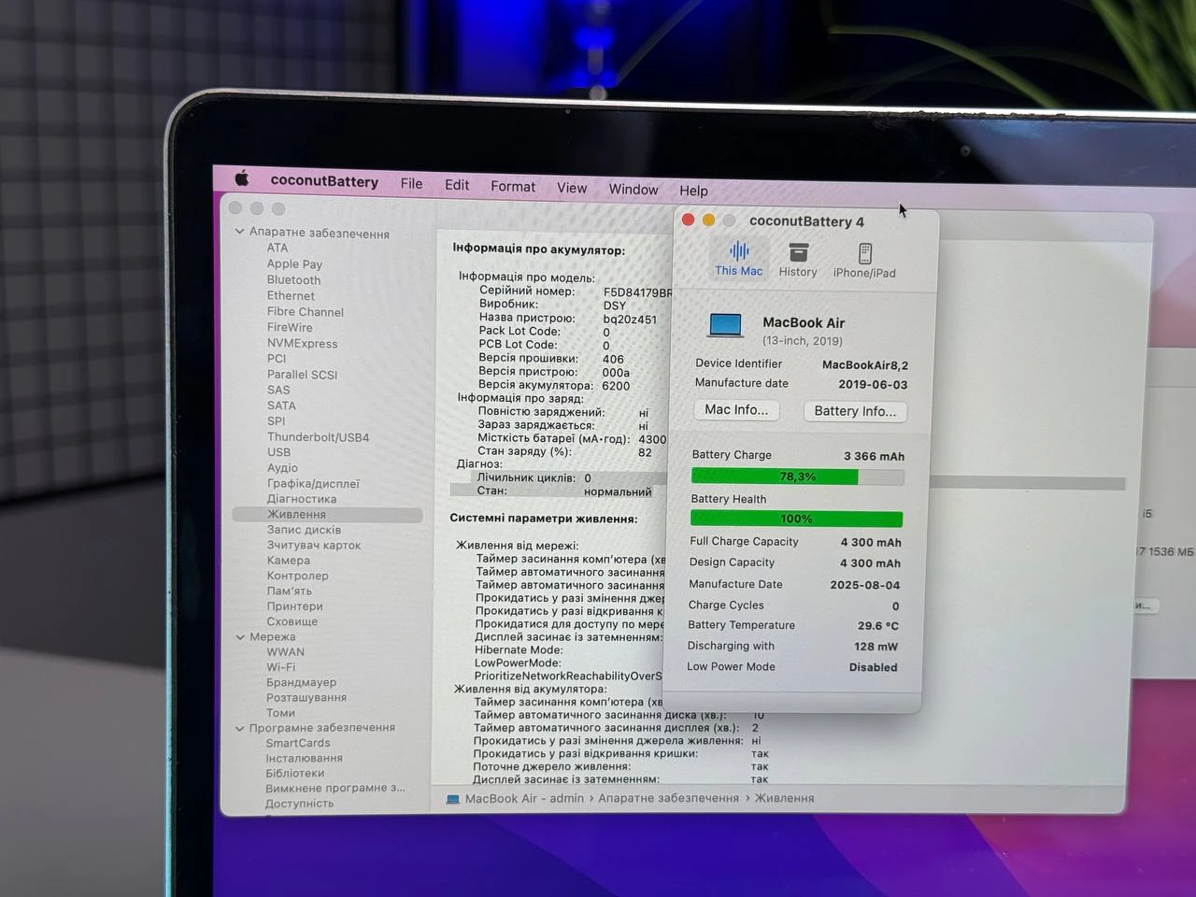
Task: Click the Battery Charge 78,3% bar
Action: [x=797, y=477]
